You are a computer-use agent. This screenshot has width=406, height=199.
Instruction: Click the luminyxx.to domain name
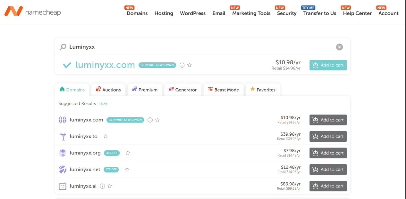coord(84,136)
